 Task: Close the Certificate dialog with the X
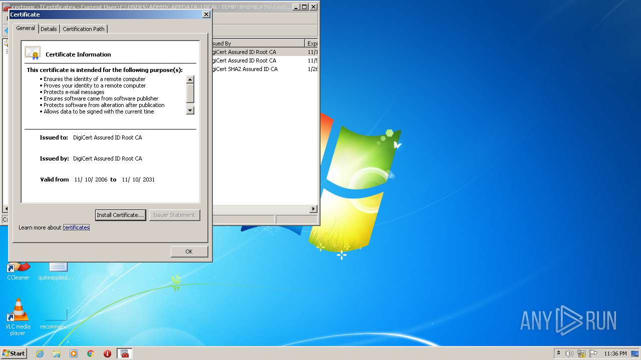[206, 14]
